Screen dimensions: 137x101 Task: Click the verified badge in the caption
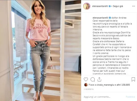(110, 18)
